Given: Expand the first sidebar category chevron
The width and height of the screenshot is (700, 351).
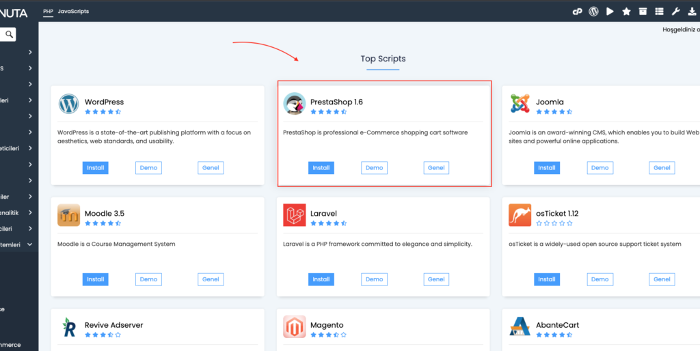Looking at the screenshot, I should [x=30, y=52].
